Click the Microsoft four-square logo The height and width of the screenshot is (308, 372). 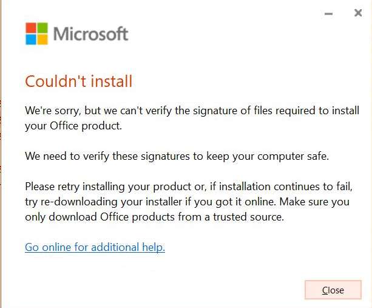tap(36, 33)
